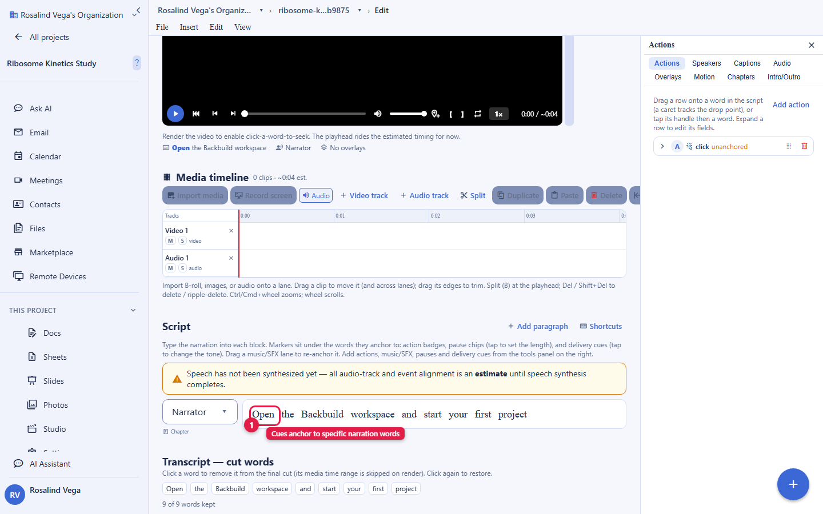This screenshot has width=823, height=514.
Task: Change the 1x playback speed
Action: [x=498, y=114]
